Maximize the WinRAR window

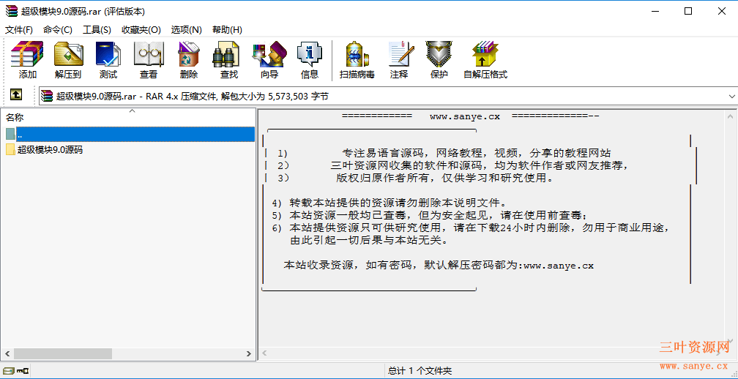[x=688, y=11]
